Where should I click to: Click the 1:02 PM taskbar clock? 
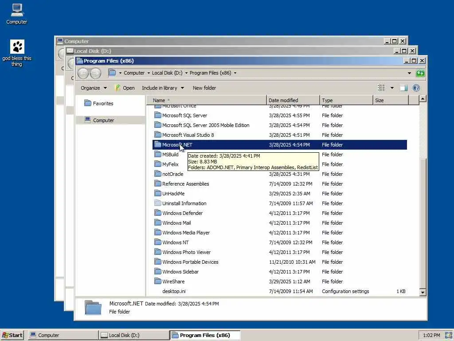(431, 335)
